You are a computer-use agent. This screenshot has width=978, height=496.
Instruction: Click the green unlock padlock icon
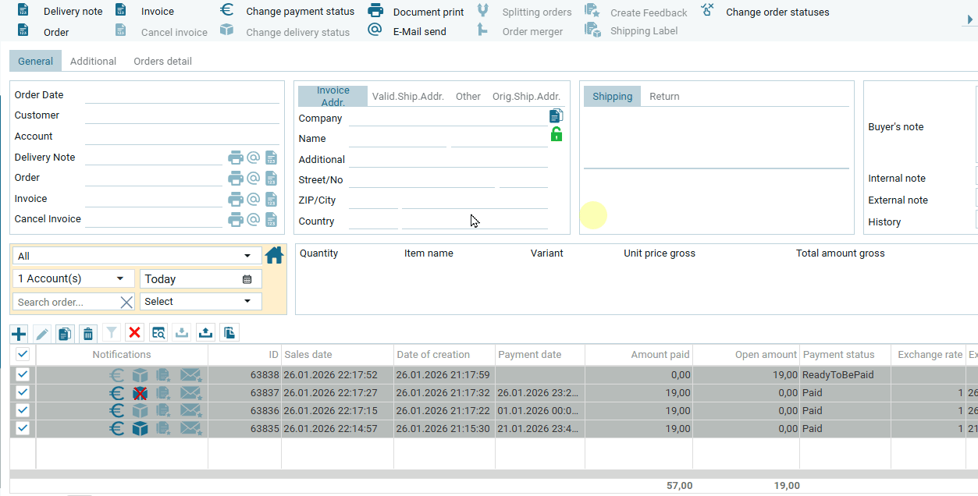tap(556, 134)
